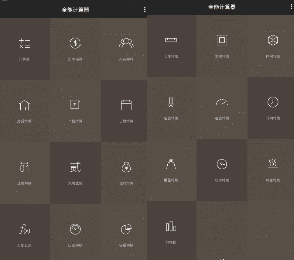Click the 压强转换 text label
This screenshot has width=294, height=260.
pyautogui.click(x=75, y=245)
